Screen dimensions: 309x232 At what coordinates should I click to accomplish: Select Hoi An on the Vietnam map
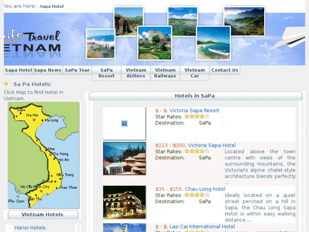tap(63, 160)
